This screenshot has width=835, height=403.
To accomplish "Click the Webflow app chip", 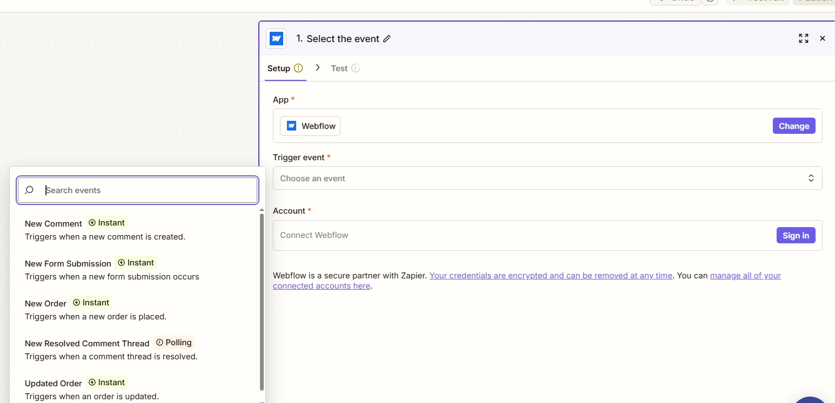I will tap(310, 126).
